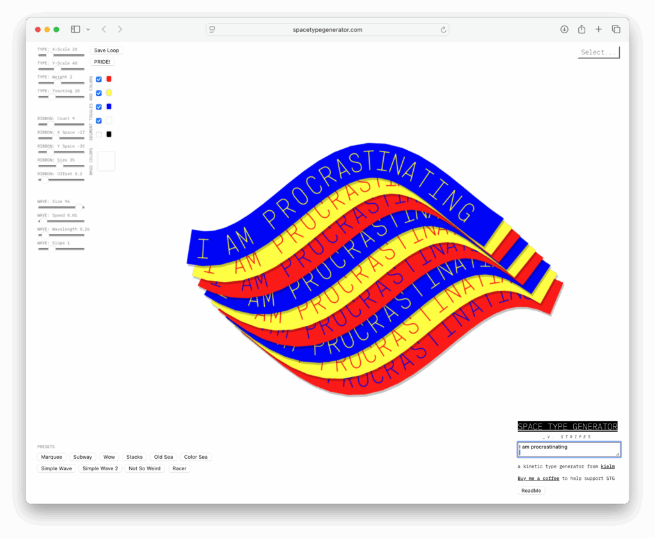
Task: Reload the page with the refresh icon
Action: (443, 29)
